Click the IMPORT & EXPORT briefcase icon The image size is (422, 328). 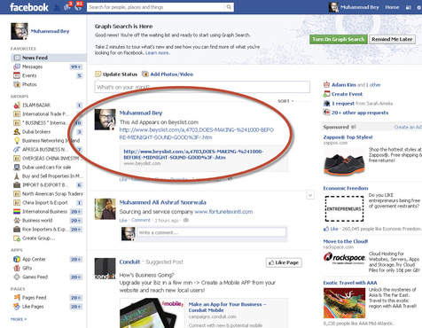coord(17,184)
